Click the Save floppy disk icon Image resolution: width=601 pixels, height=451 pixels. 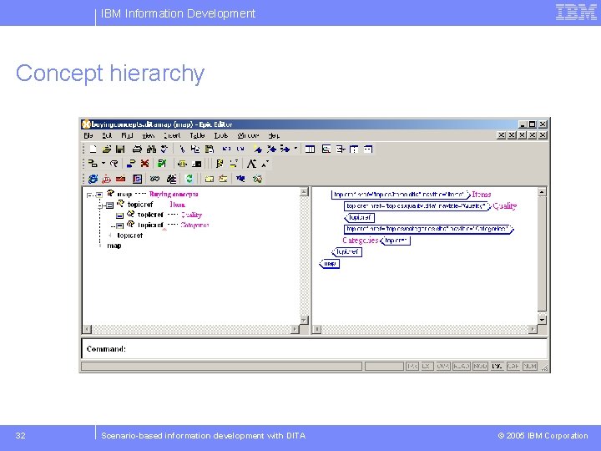tap(120, 149)
